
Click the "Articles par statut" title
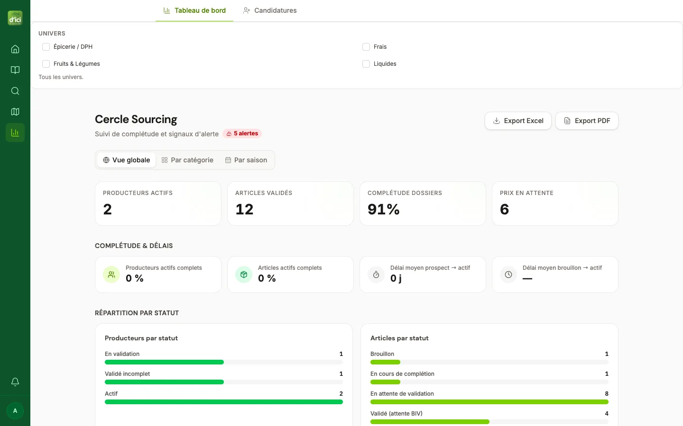pos(399,338)
